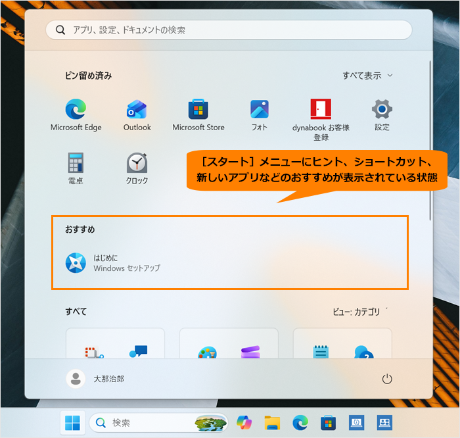The image size is (460, 438).
Task: Open the ビュー: カテゴリ view dropdown
Action: [x=361, y=312]
